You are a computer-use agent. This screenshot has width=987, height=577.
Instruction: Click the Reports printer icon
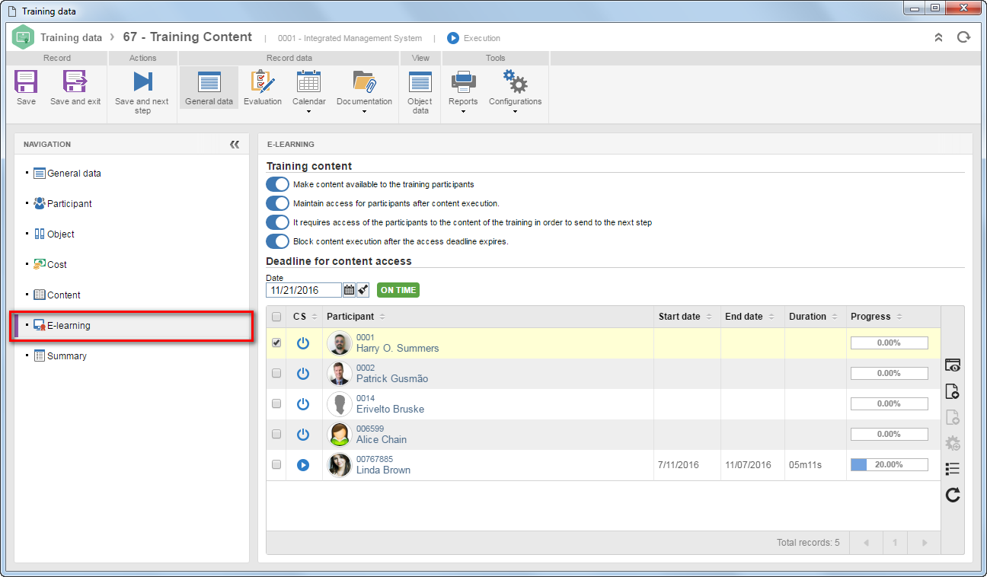tap(463, 82)
